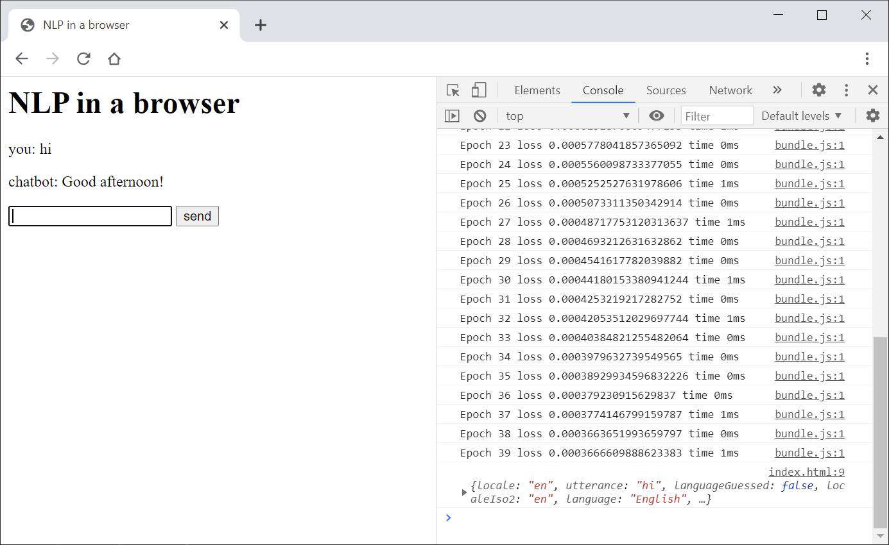Toggle the device toolbar in DevTools
Image resolution: width=889 pixels, height=545 pixels.
[479, 90]
